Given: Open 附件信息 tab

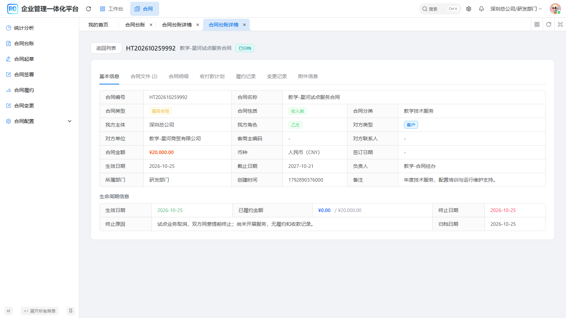Looking at the screenshot, I should 308,76.
